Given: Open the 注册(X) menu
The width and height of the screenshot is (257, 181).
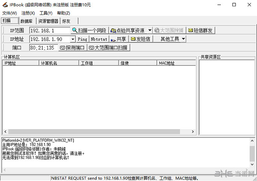Looking at the screenshot, I should [28, 13].
